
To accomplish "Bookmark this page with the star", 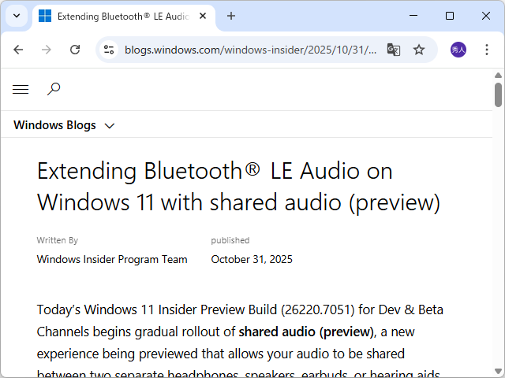I will pos(419,50).
